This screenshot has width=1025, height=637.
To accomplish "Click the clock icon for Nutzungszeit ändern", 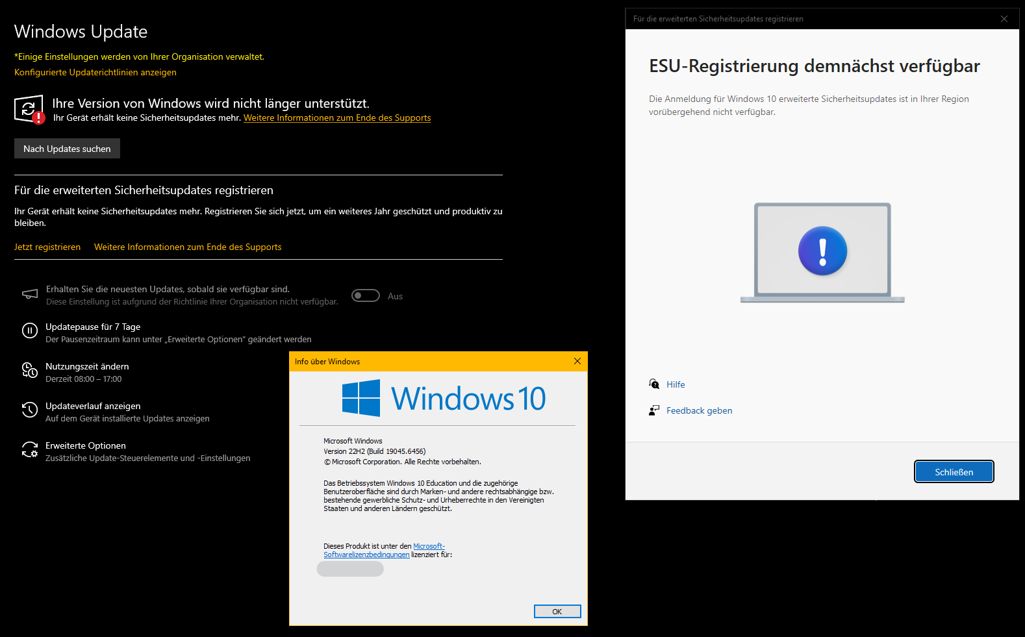I will point(30,370).
